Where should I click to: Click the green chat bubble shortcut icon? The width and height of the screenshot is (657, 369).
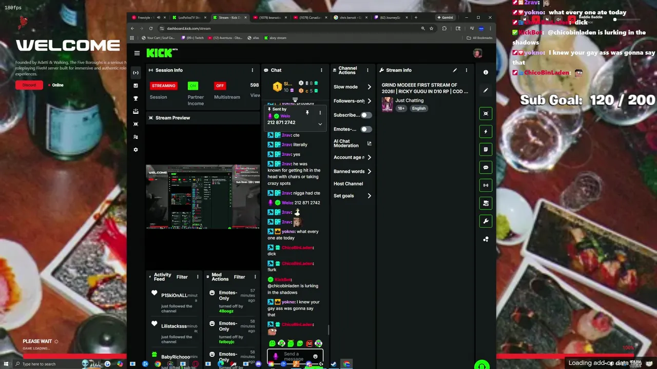coord(486,168)
